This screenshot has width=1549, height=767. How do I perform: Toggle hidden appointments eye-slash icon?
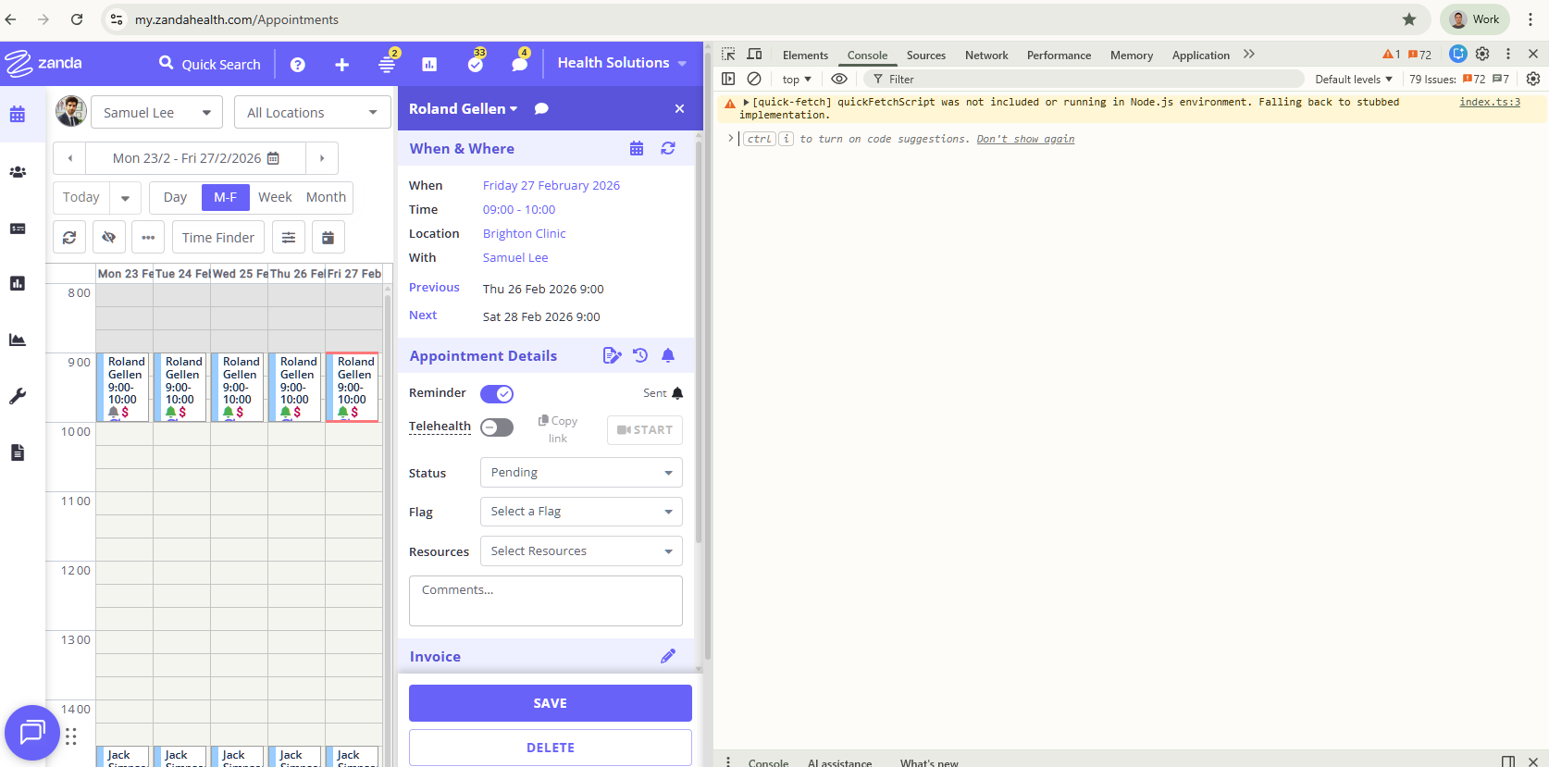click(109, 238)
